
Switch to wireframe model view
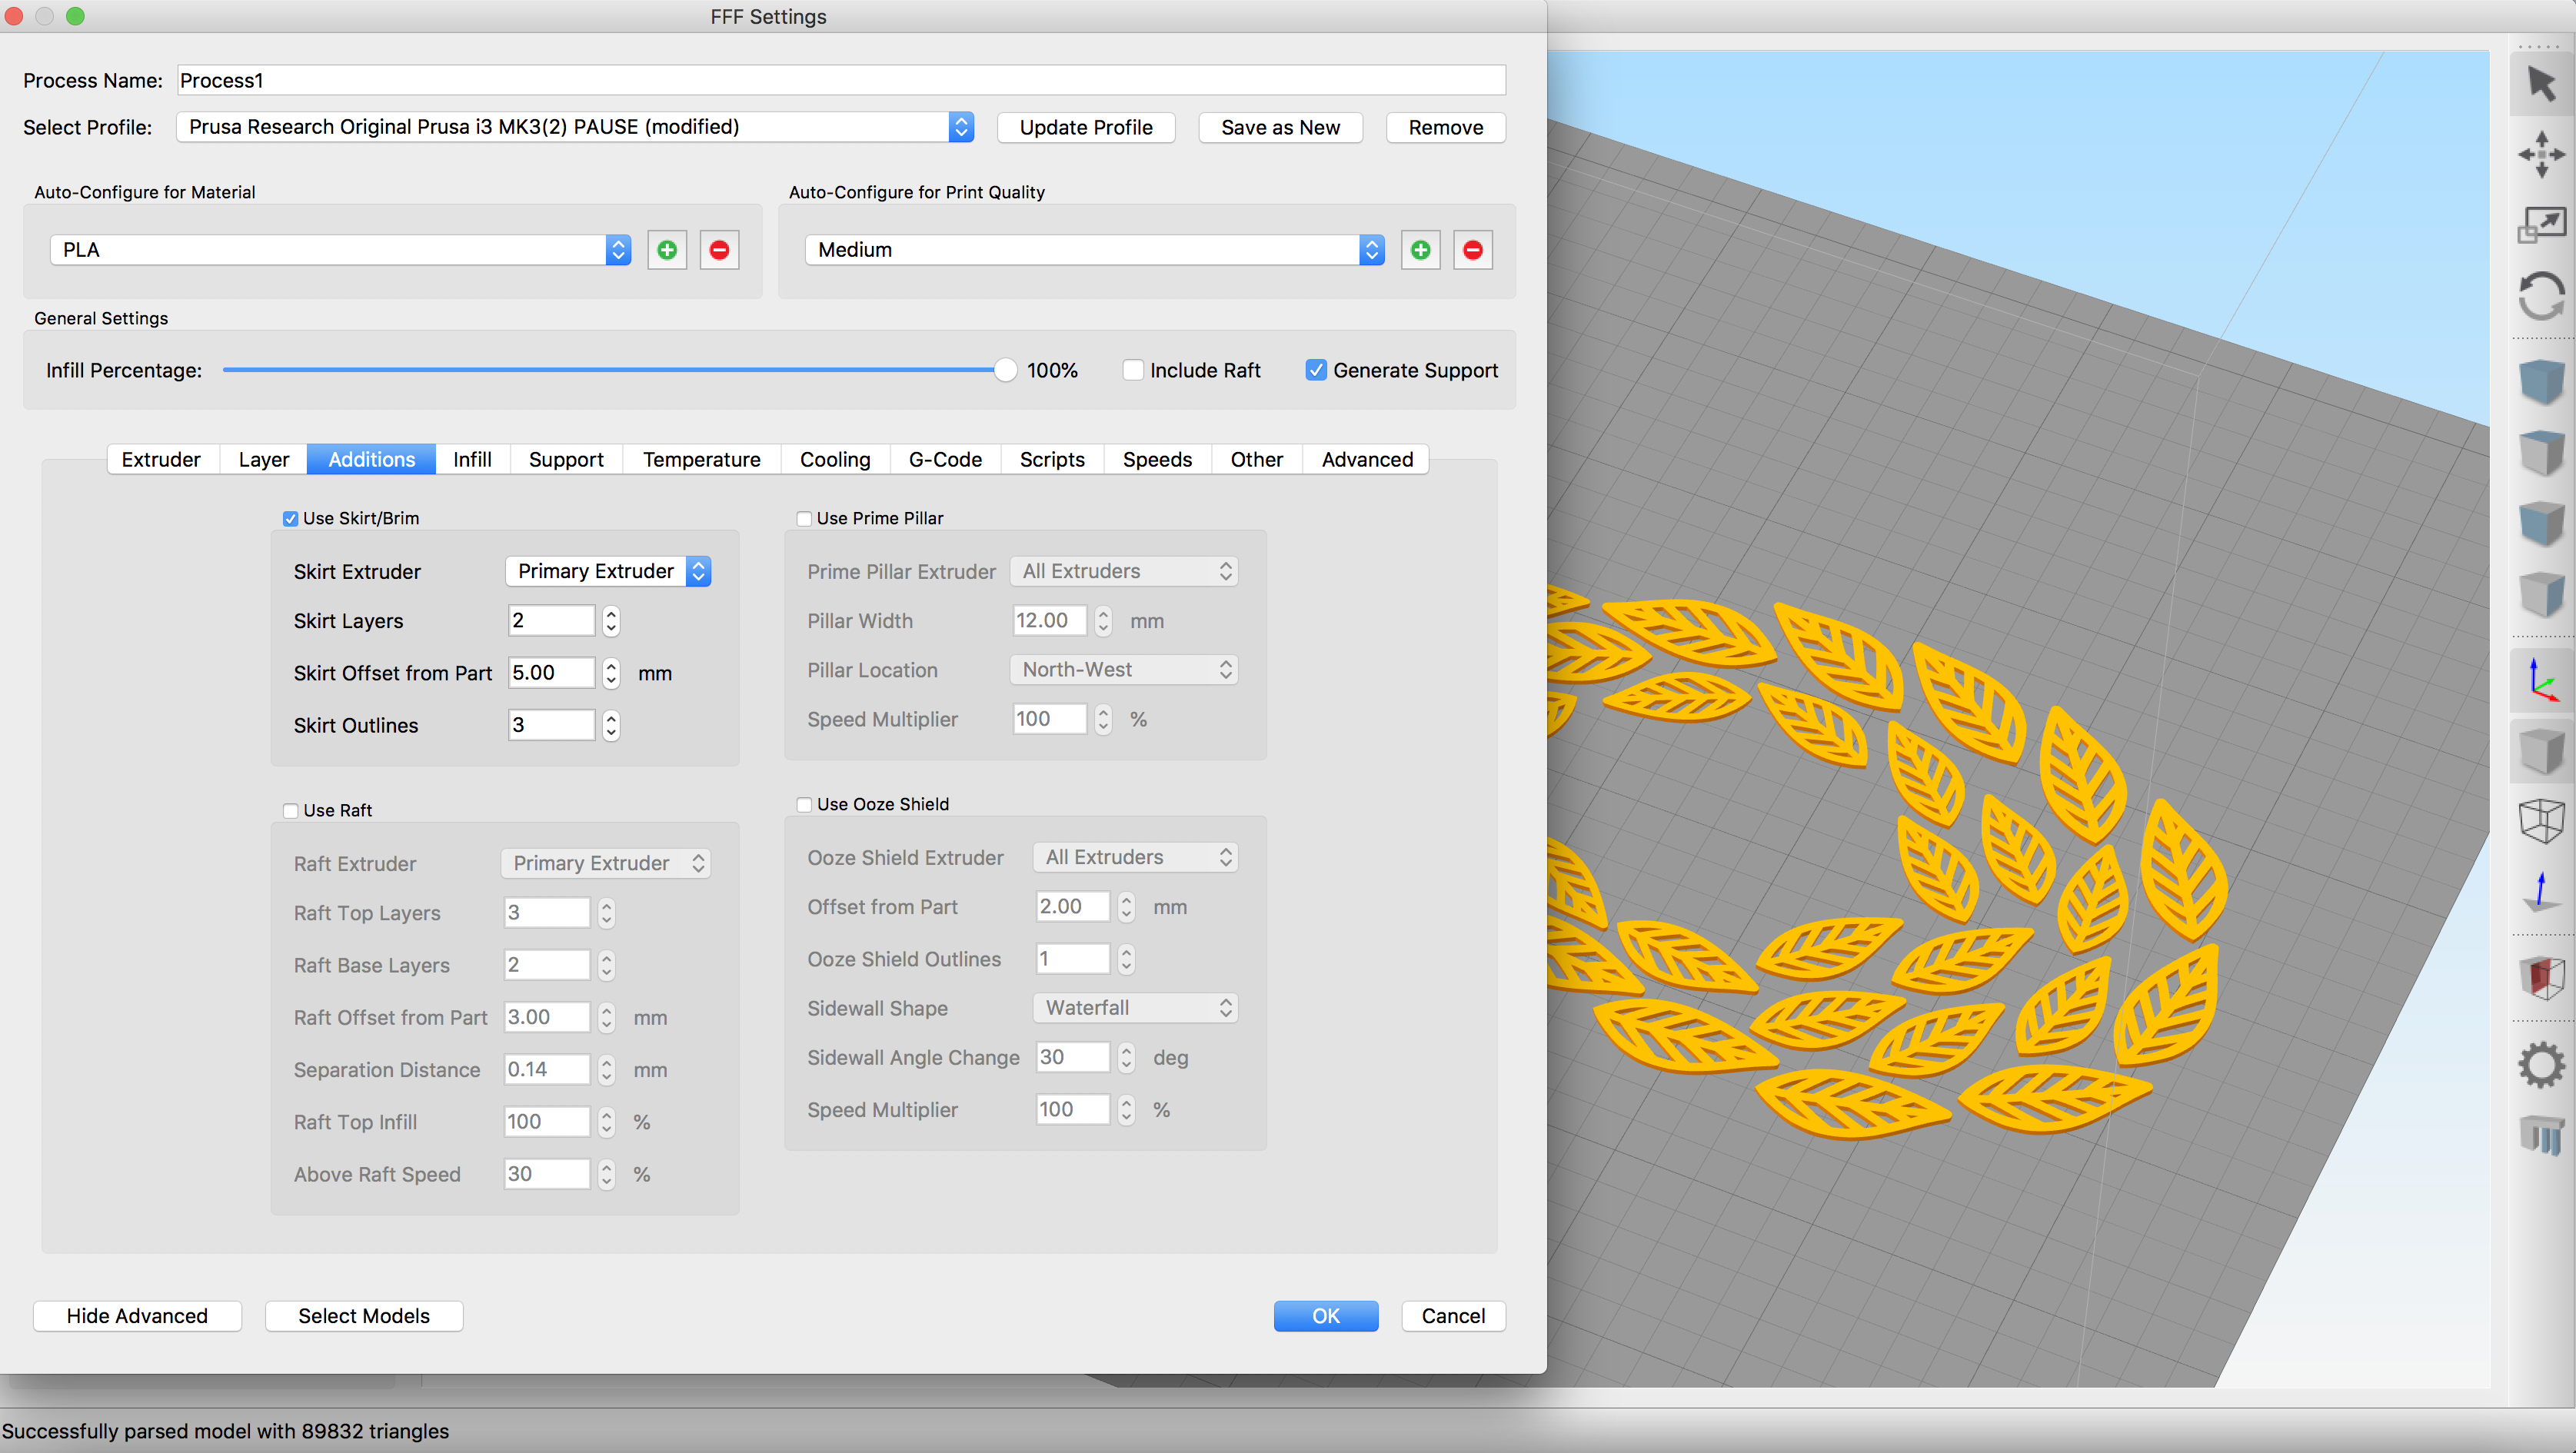[x=2543, y=820]
